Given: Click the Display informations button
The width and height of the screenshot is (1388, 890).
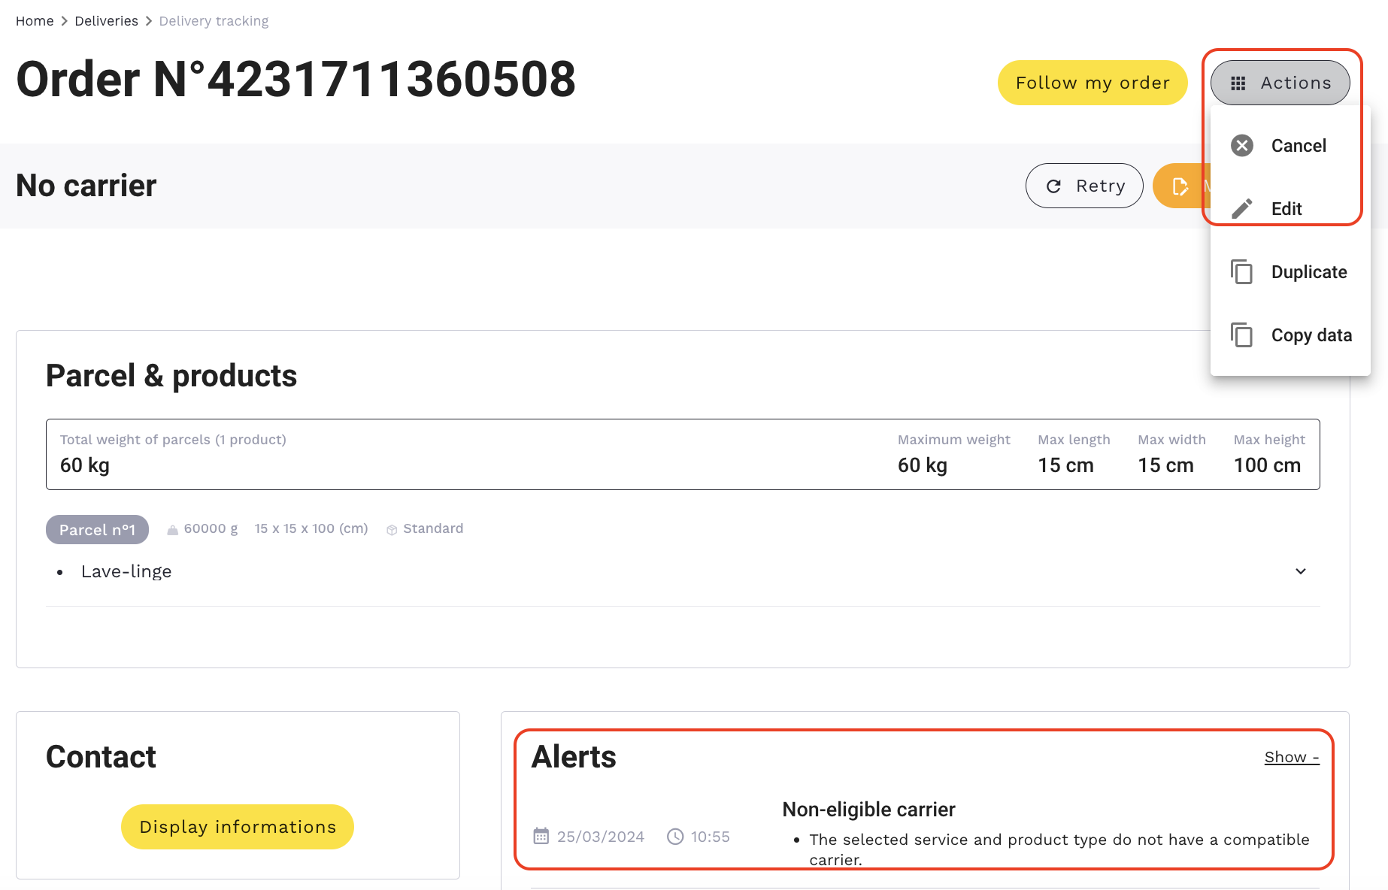Looking at the screenshot, I should (x=238, y=827).
